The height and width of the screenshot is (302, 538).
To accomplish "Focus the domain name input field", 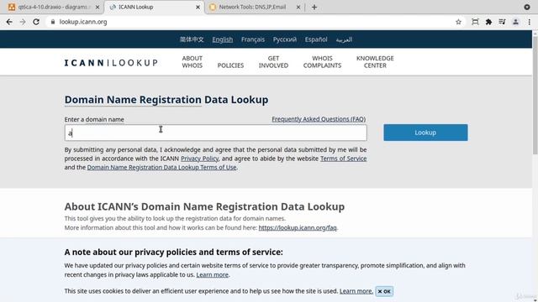I will tap(215, 133).
